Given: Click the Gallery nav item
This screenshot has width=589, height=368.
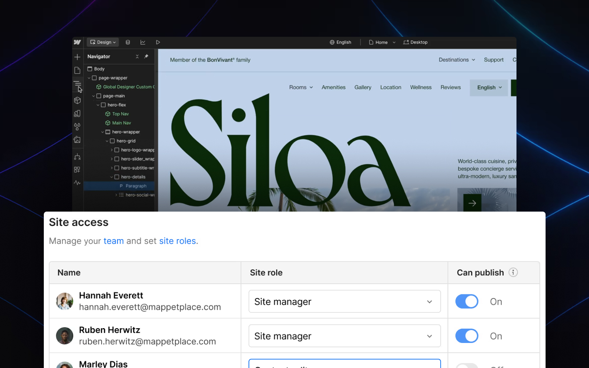Looking at the screenshot, I should 363,88.
